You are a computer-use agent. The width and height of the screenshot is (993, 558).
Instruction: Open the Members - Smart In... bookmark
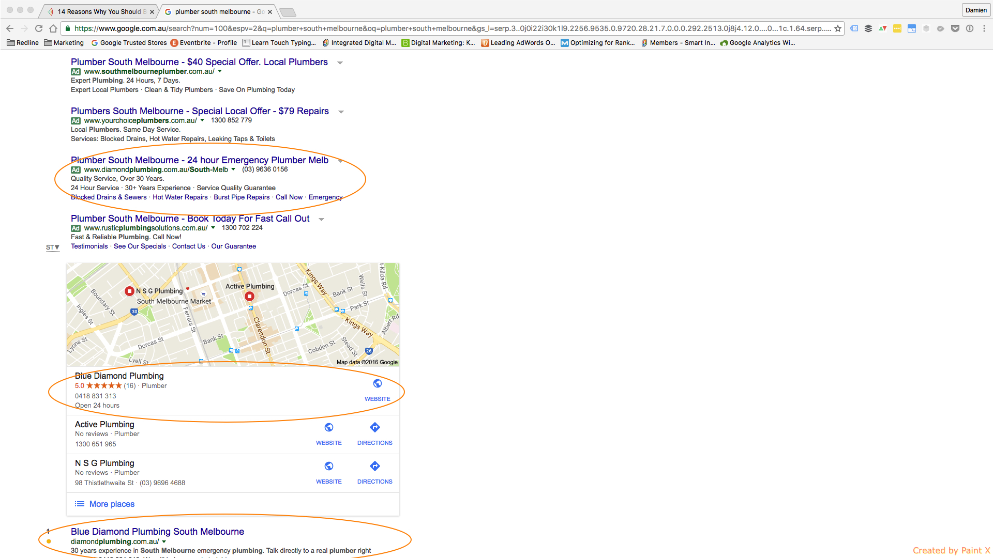point(678,43)
